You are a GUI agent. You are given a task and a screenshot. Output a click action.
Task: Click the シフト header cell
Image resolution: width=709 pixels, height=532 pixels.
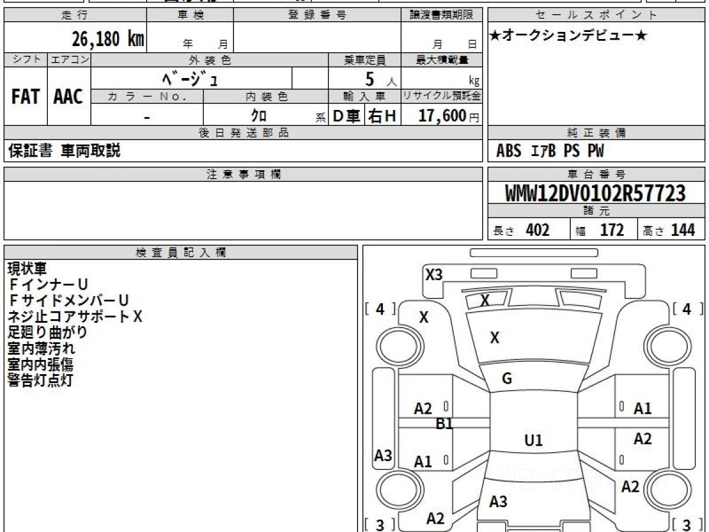pos(25,60)
